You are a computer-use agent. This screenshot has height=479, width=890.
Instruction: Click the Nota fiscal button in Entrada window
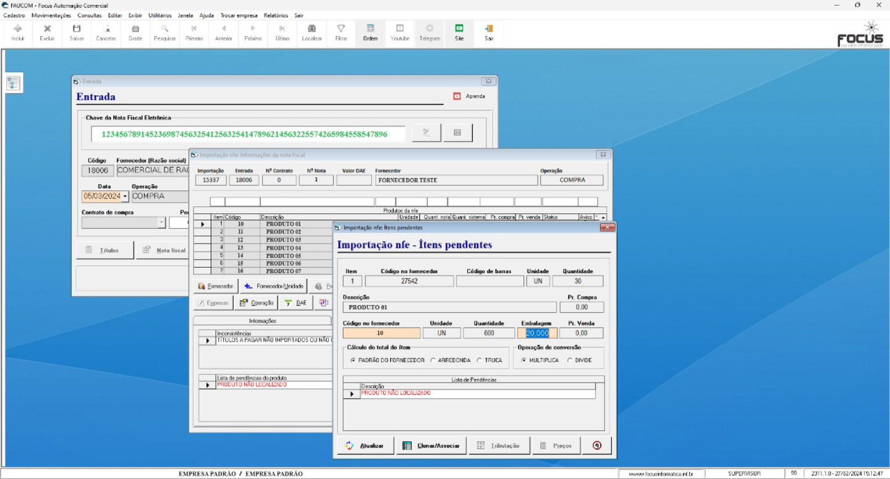pyautogui.click(x=163, y=250)
